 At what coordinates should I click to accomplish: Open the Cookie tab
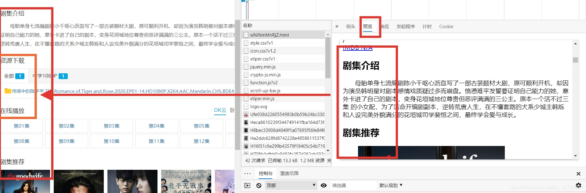[446, 27]
